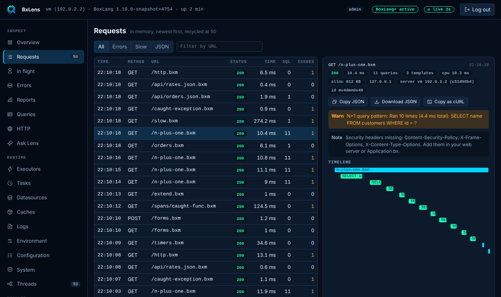Select the Errors filter tab

(119, 47)
